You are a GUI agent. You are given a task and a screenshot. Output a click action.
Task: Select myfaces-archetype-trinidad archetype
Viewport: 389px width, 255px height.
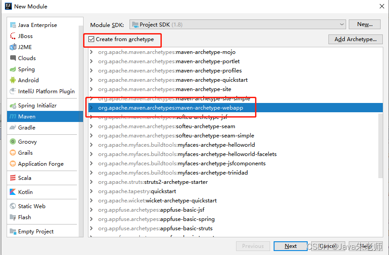tap(236, 173)
